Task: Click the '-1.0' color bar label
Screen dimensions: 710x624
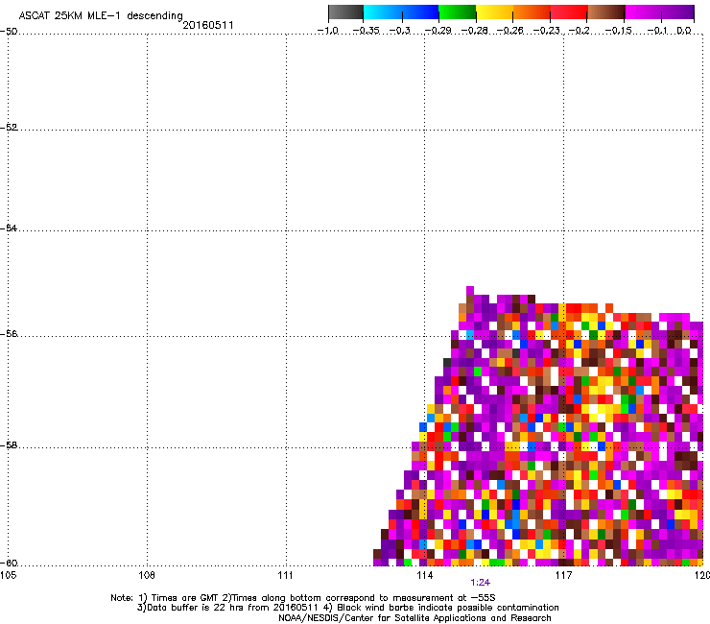Action: click(x=328, y=31)
